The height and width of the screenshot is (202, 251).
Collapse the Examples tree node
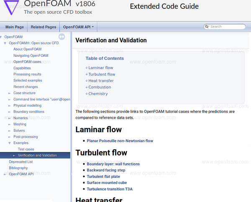[10, 143]
